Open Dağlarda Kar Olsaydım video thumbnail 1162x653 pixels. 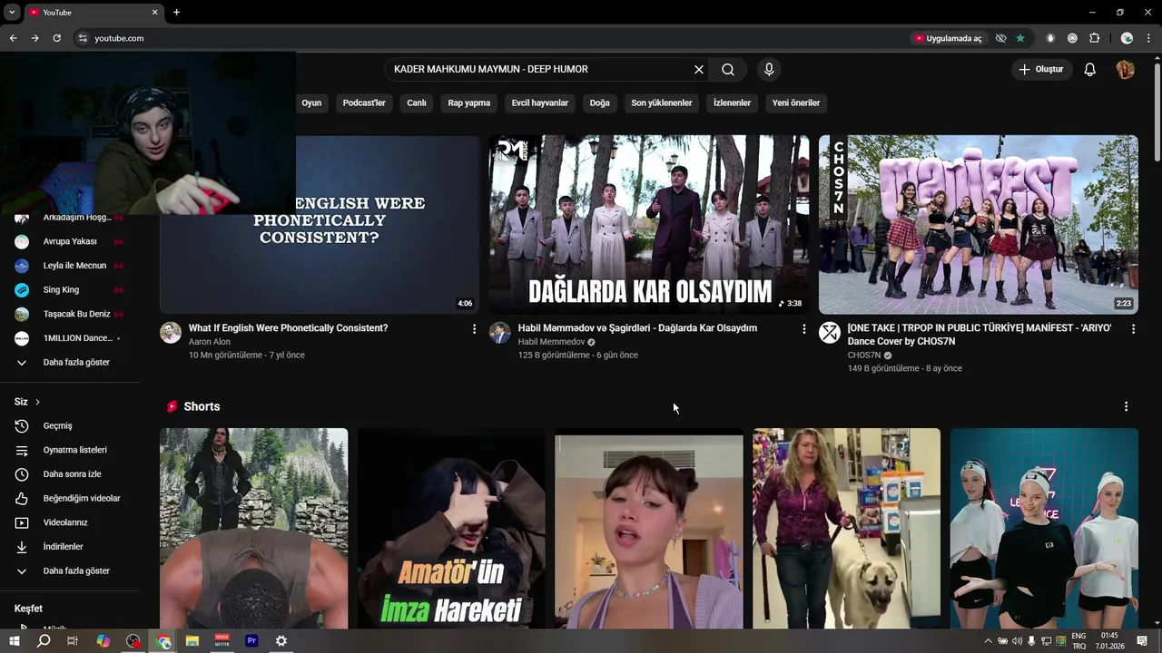click(649, 225)
